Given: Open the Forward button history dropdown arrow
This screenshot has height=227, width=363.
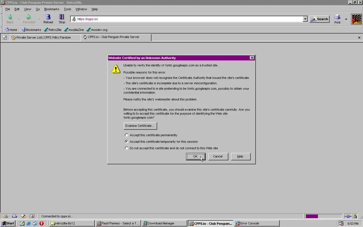Looking at the screenshot, I should pos(39,19).
